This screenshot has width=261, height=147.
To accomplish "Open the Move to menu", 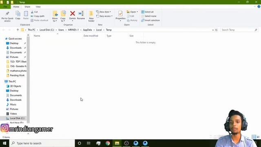I will coord(55,16).
